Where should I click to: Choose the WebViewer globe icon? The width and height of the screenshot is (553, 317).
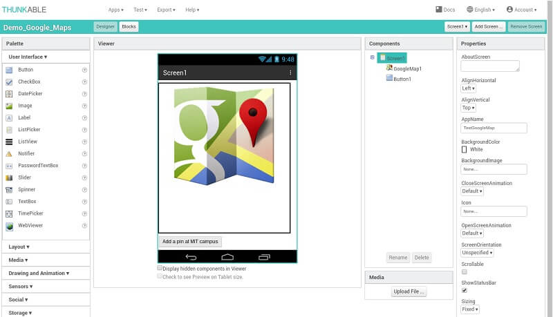[x=9, y=226]
